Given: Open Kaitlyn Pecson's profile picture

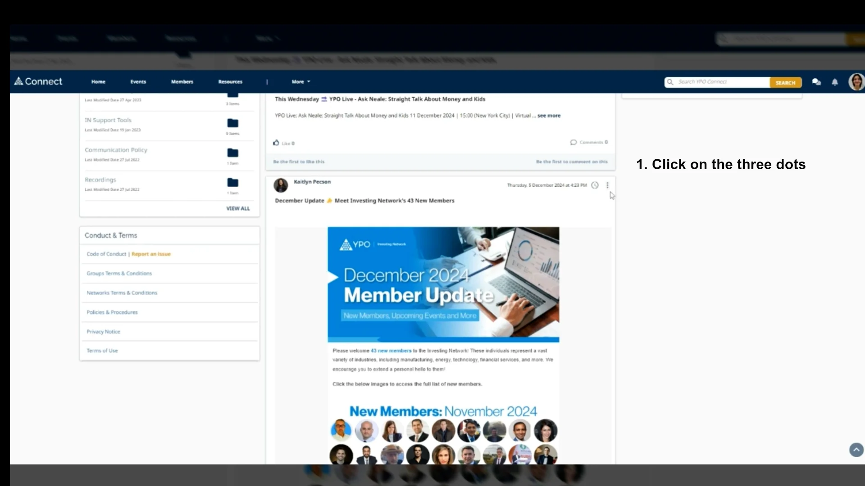Looking at the screenshot, I should (281, 185).
